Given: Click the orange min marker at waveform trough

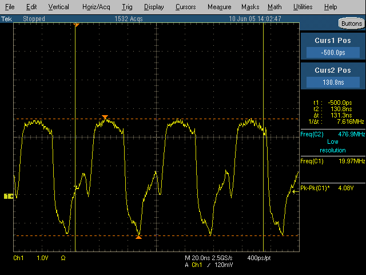Looking at the screenshot, I should click(138, 237).
